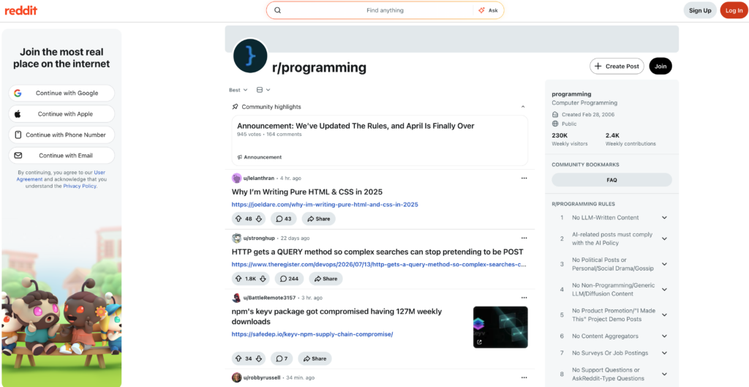Image resolution: width=749 pixels, height=387 pixels.
Task: Click the Log In button
Action: click(734, 10)
